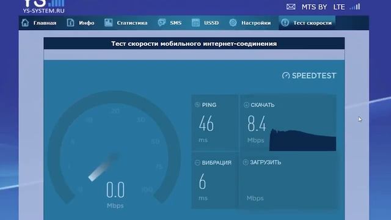Click the ping value 46
The width and height of the screenshot is (391, 220).
[x=206, y=123]
